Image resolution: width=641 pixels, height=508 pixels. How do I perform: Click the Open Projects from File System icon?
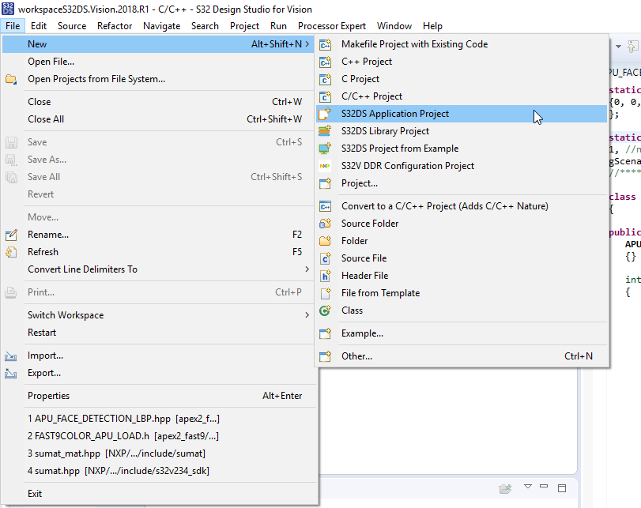11,79
